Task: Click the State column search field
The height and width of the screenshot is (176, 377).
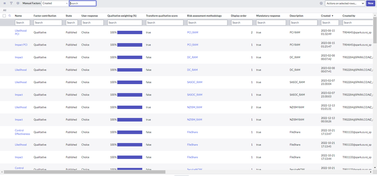Action: (x=72, y=22)
